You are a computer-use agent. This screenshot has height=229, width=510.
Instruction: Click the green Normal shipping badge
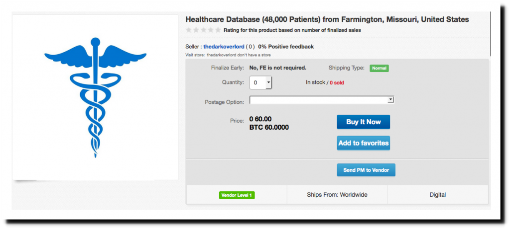pyautogui.click(x=379, y=68)
